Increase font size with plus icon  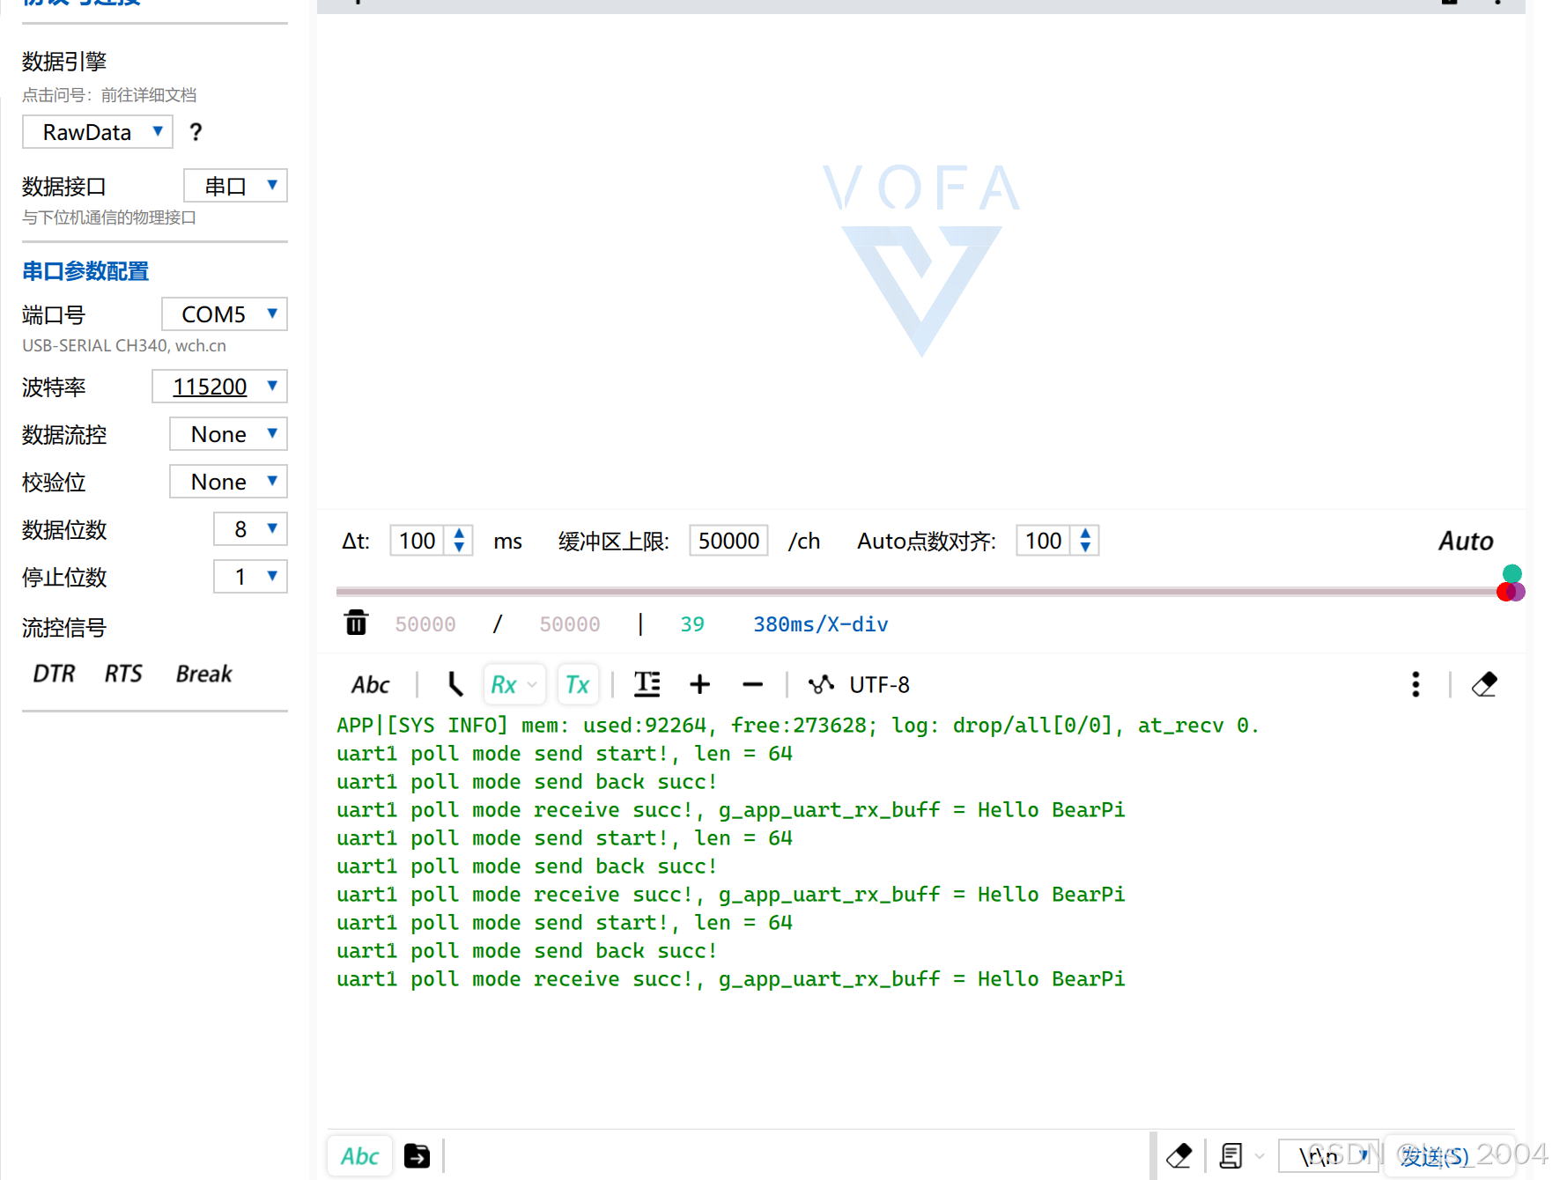(700, 684)
